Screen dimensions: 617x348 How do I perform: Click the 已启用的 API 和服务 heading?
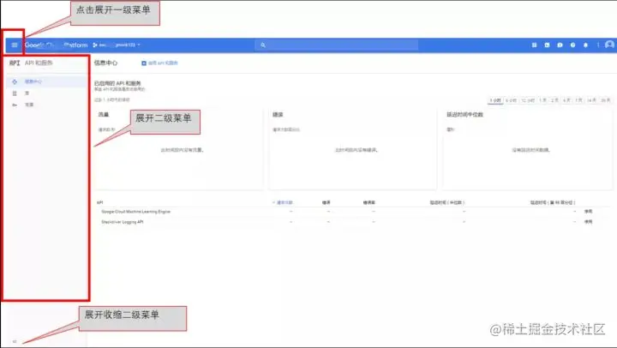(117, 83)
